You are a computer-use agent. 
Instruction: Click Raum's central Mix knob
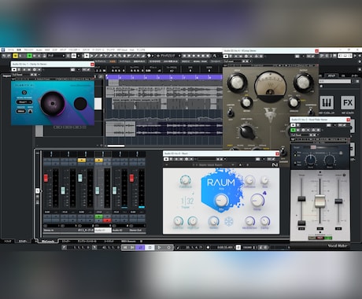221,201
